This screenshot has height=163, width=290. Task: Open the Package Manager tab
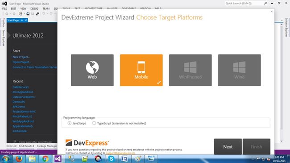tap(47, 146)
